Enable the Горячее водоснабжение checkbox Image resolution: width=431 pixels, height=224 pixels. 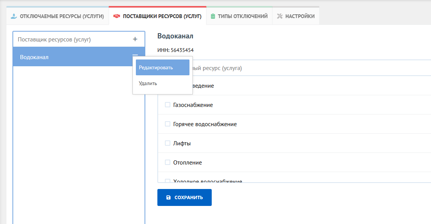168,124
